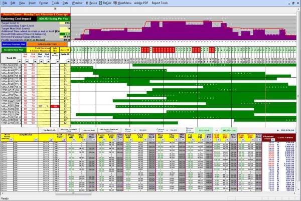Click the Resize icon in the menu bar

point(94,3)
